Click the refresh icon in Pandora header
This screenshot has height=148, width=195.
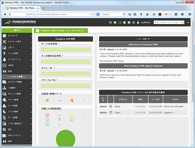point(120,22)
